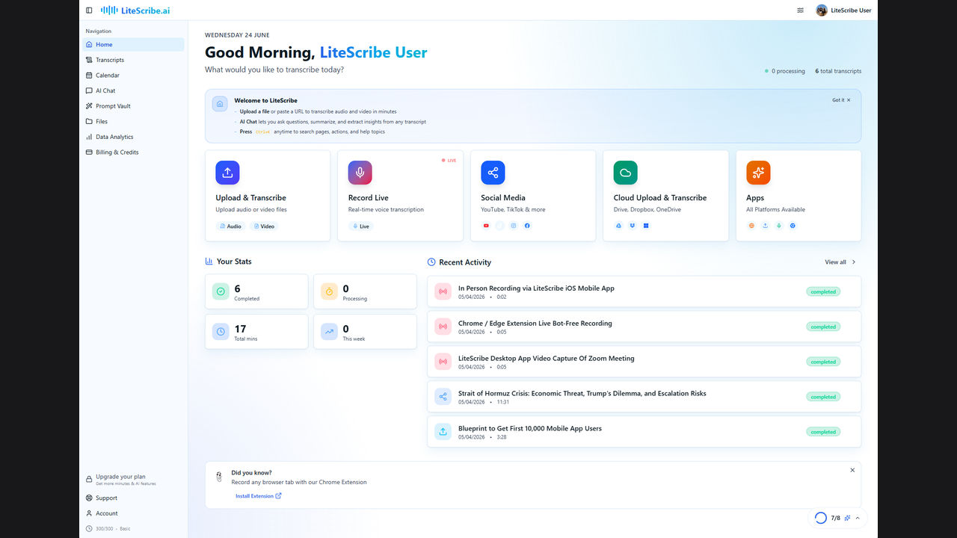The width and height of the screenshot is (957, 538).
Task: Click the Facebook icon on Social Media card
Action: click(x=527, y=226)
